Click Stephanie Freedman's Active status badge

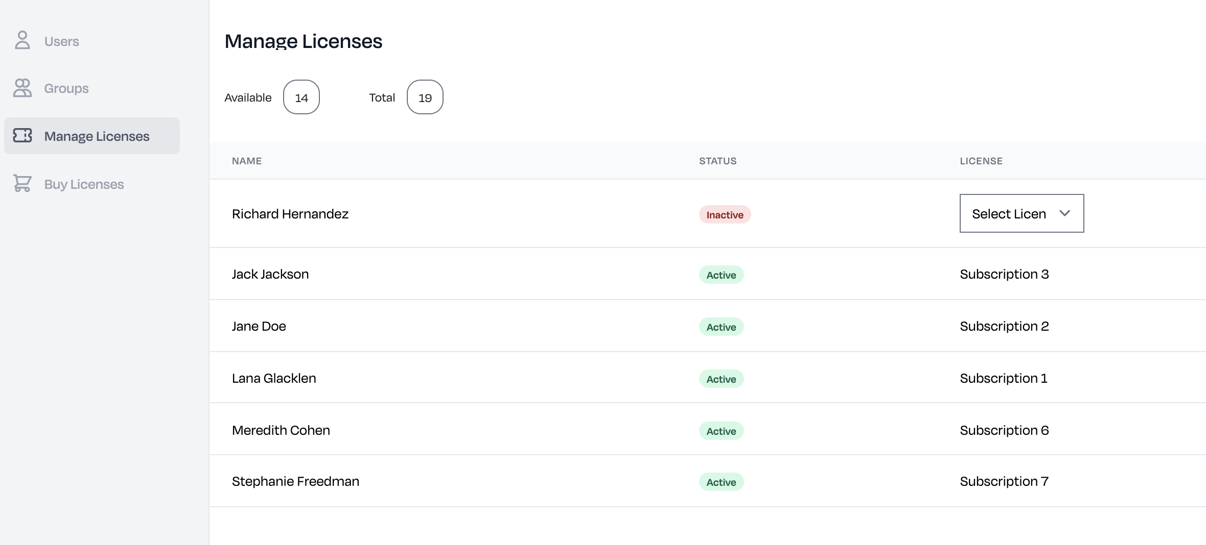click(721, 482)
